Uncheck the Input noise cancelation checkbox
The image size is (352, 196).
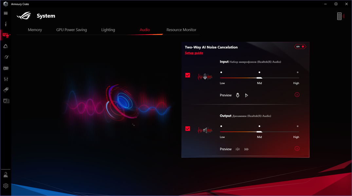pos(188,75)
